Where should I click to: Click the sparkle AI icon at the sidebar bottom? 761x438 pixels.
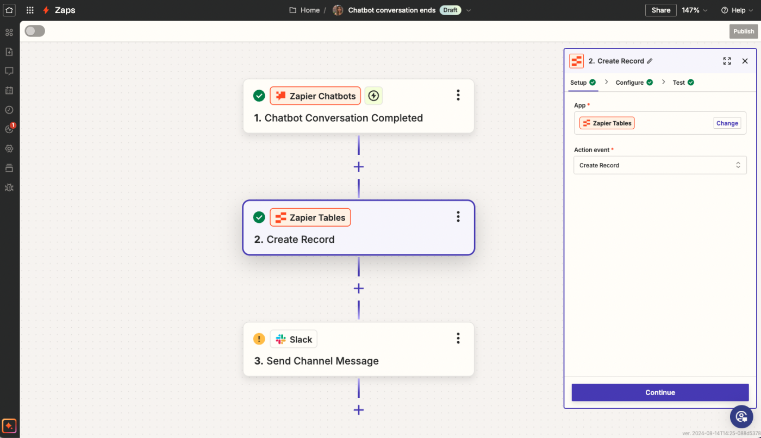9,426
